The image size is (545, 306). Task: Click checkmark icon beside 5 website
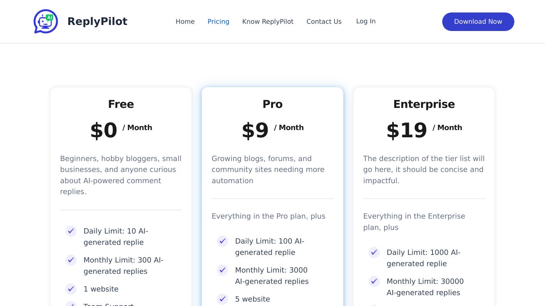pos(223,299)
